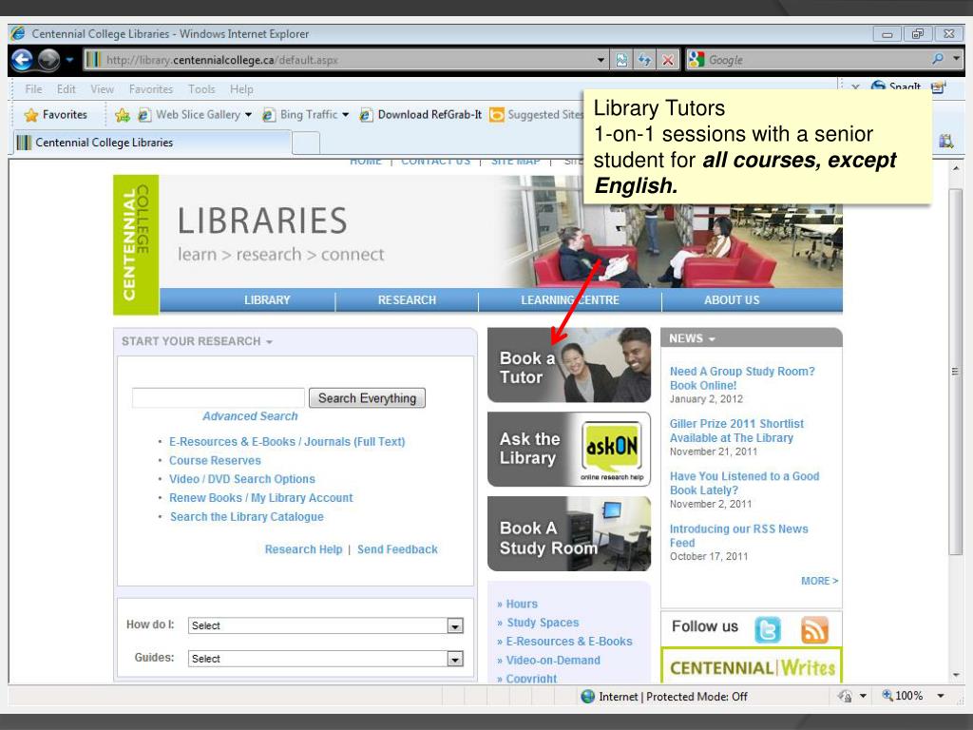Click the Refresh page icon
The image size is (973, 730).
coord(645,60)
